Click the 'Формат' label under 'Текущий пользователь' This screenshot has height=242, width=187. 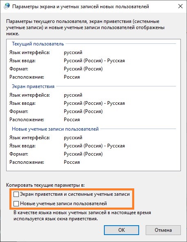19,69
